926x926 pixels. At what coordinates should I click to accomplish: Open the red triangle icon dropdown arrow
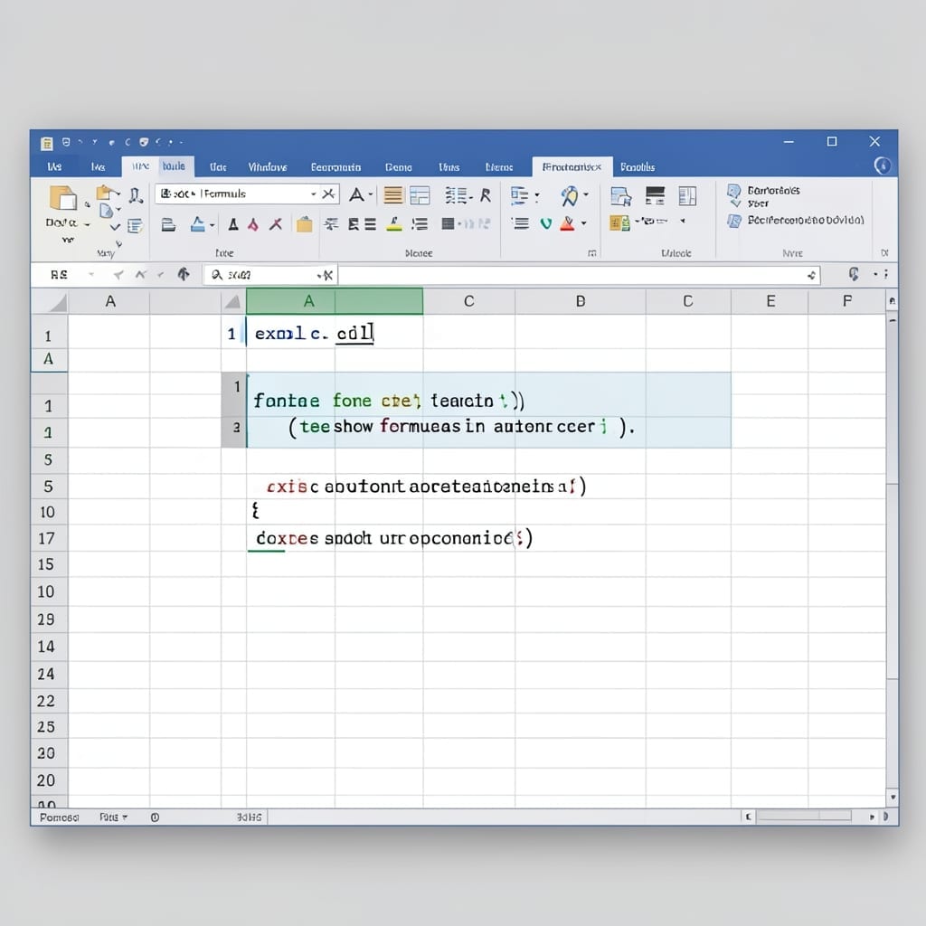[583, 223]
